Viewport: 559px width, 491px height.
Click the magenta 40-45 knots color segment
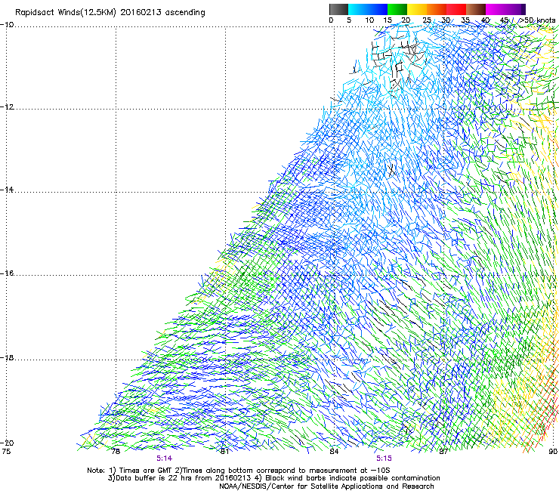tap(496, 9)
